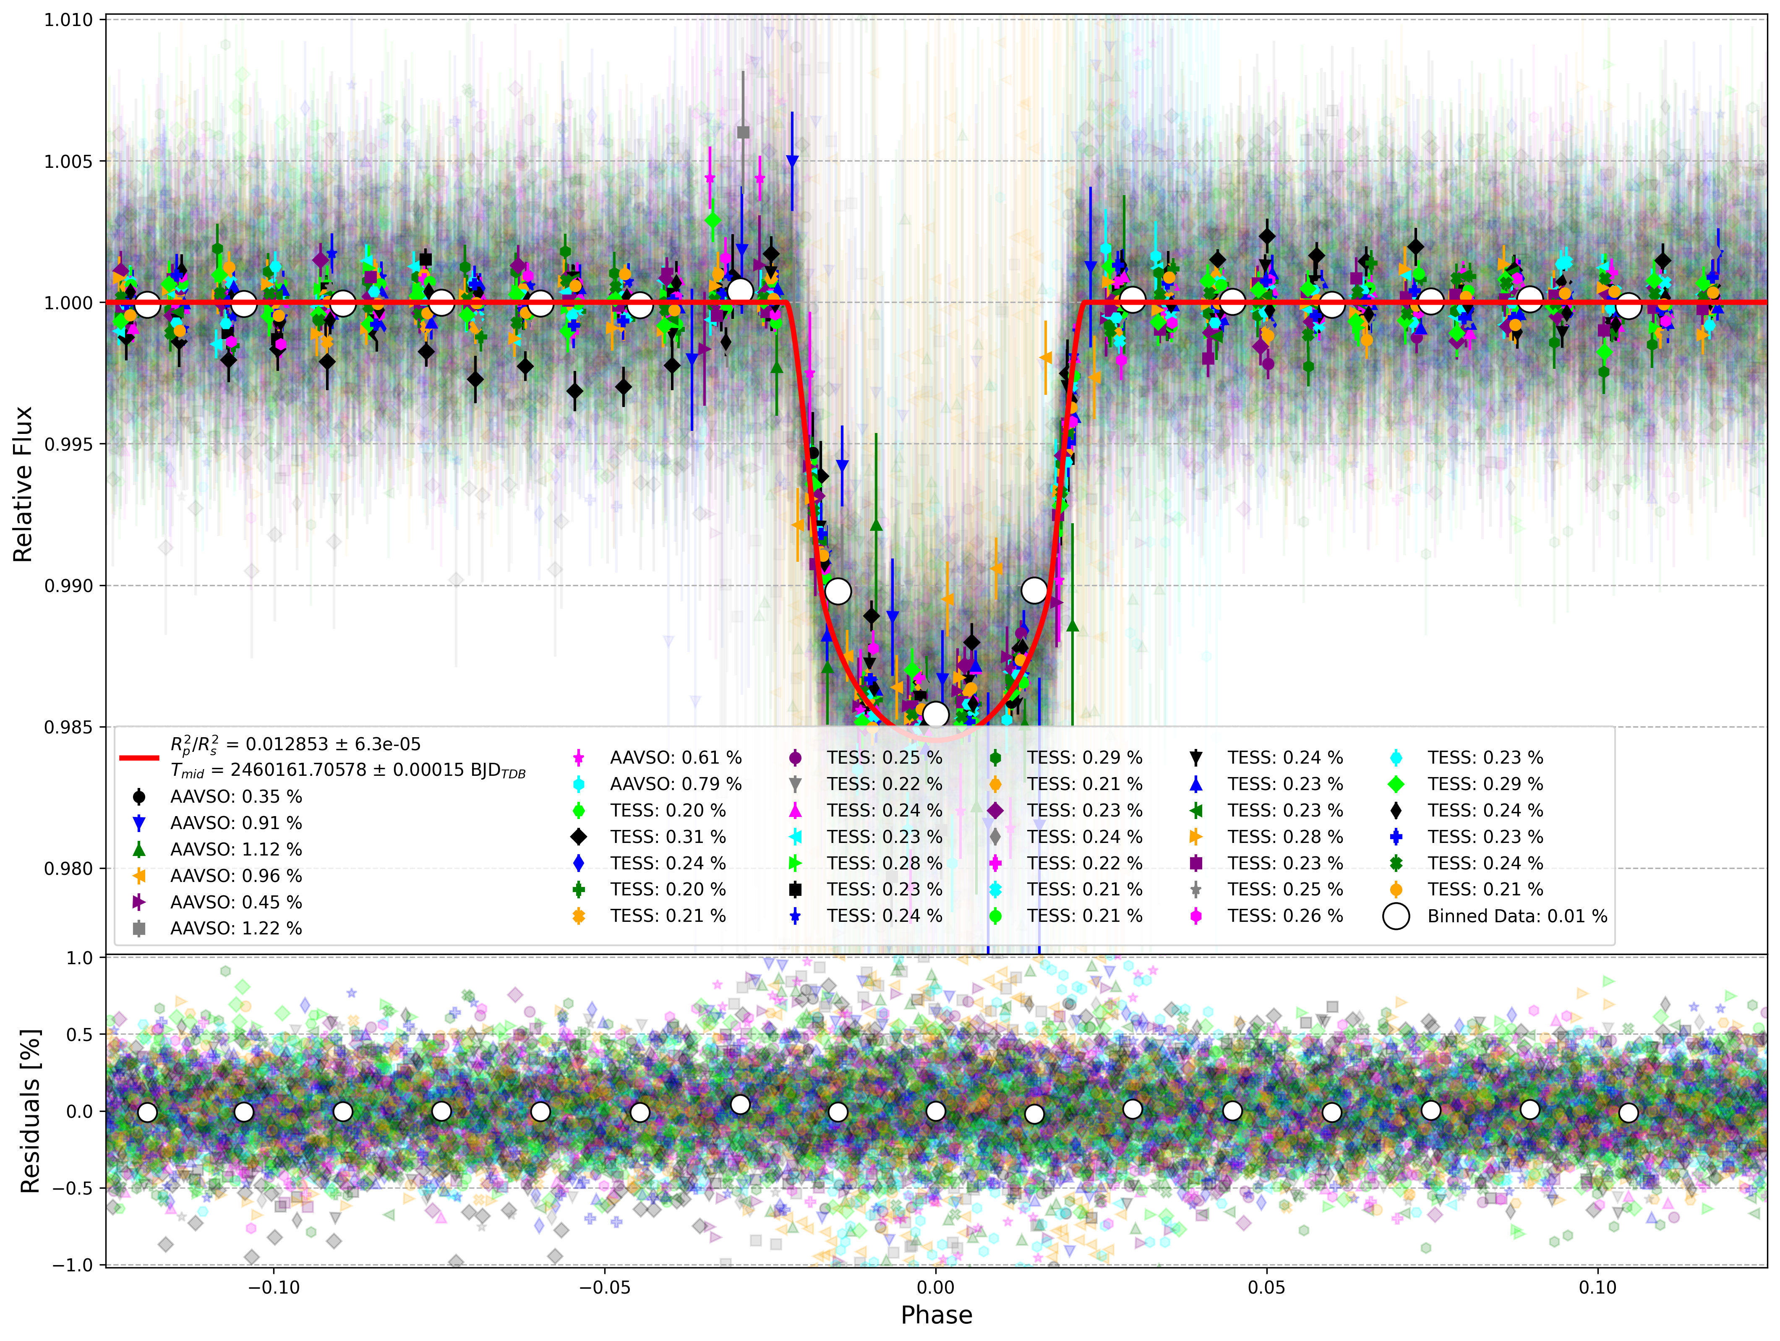
Task: Select the orange left-triangle marker for AAVSO: 0.96 %
Action: [x=139, y=876]
